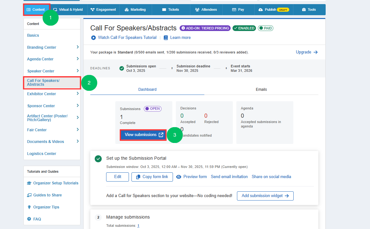The height and width of the screenshot is (229, 370).
Task: Click the eye icon beside Preview form
Action: (179, 177)
